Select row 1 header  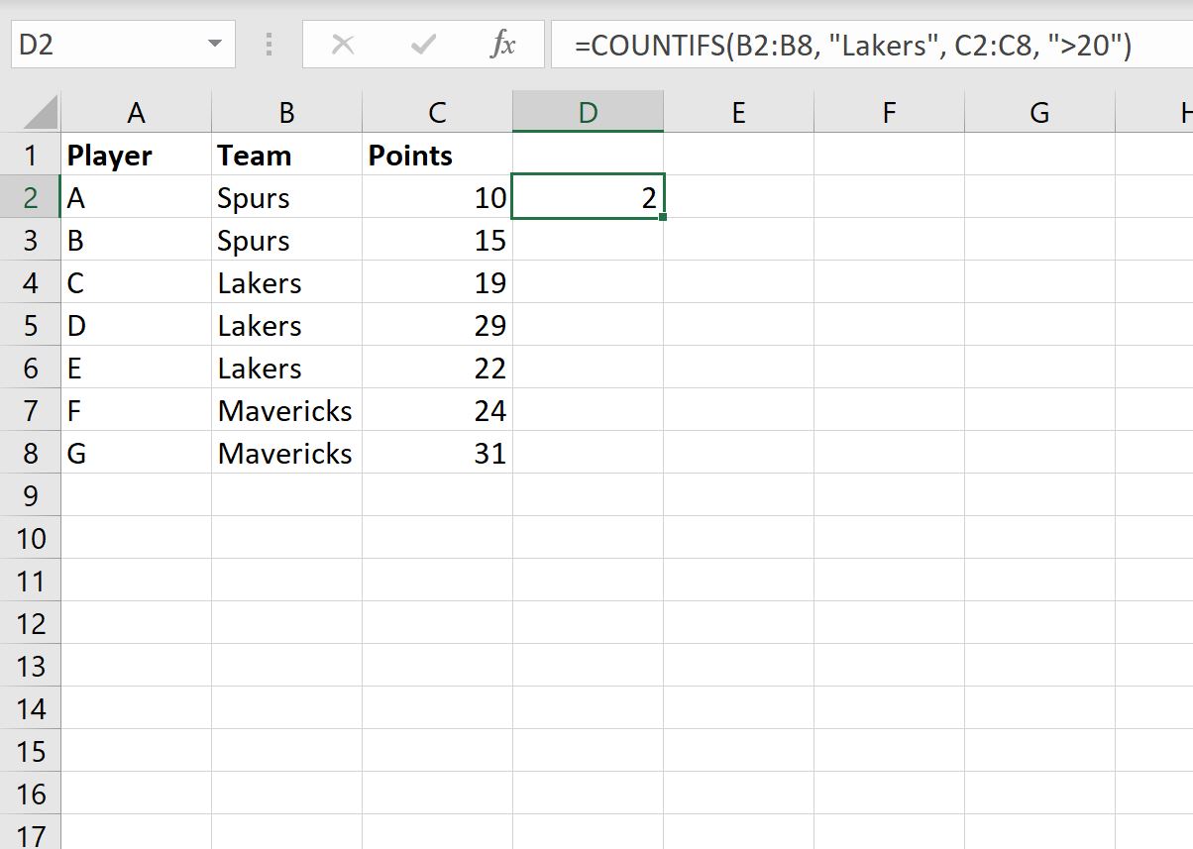(x=31, y=155)
